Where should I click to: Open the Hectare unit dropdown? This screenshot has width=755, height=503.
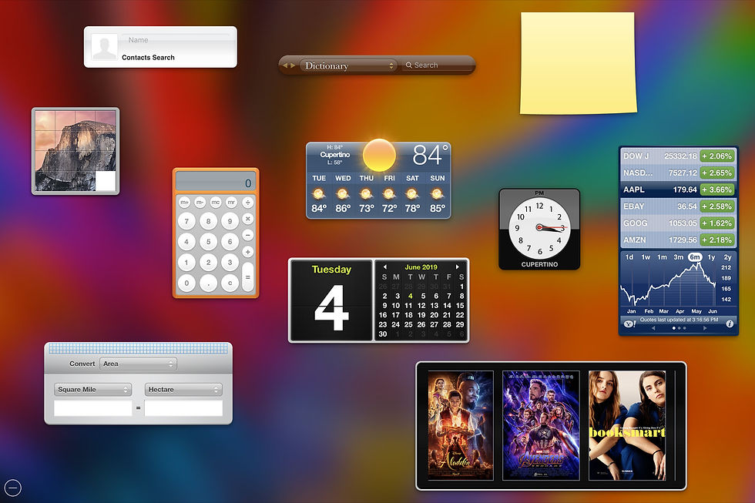[x=183, y=390]
